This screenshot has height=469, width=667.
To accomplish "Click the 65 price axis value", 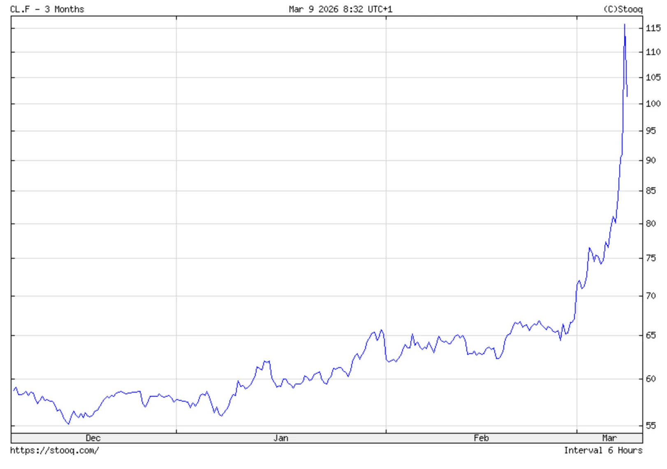I will coord(651,336).
